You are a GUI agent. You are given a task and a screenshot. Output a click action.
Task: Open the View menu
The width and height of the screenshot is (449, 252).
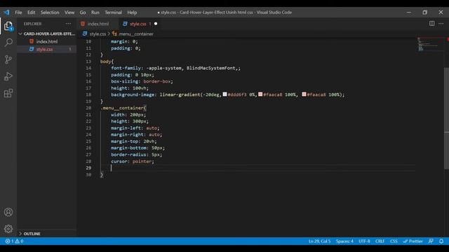[69, 13]
